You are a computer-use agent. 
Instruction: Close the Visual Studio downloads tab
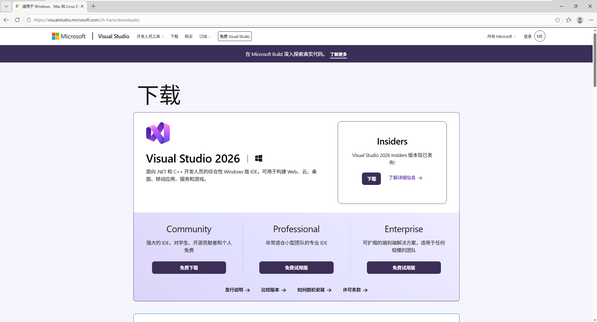(x=82, y=6)
